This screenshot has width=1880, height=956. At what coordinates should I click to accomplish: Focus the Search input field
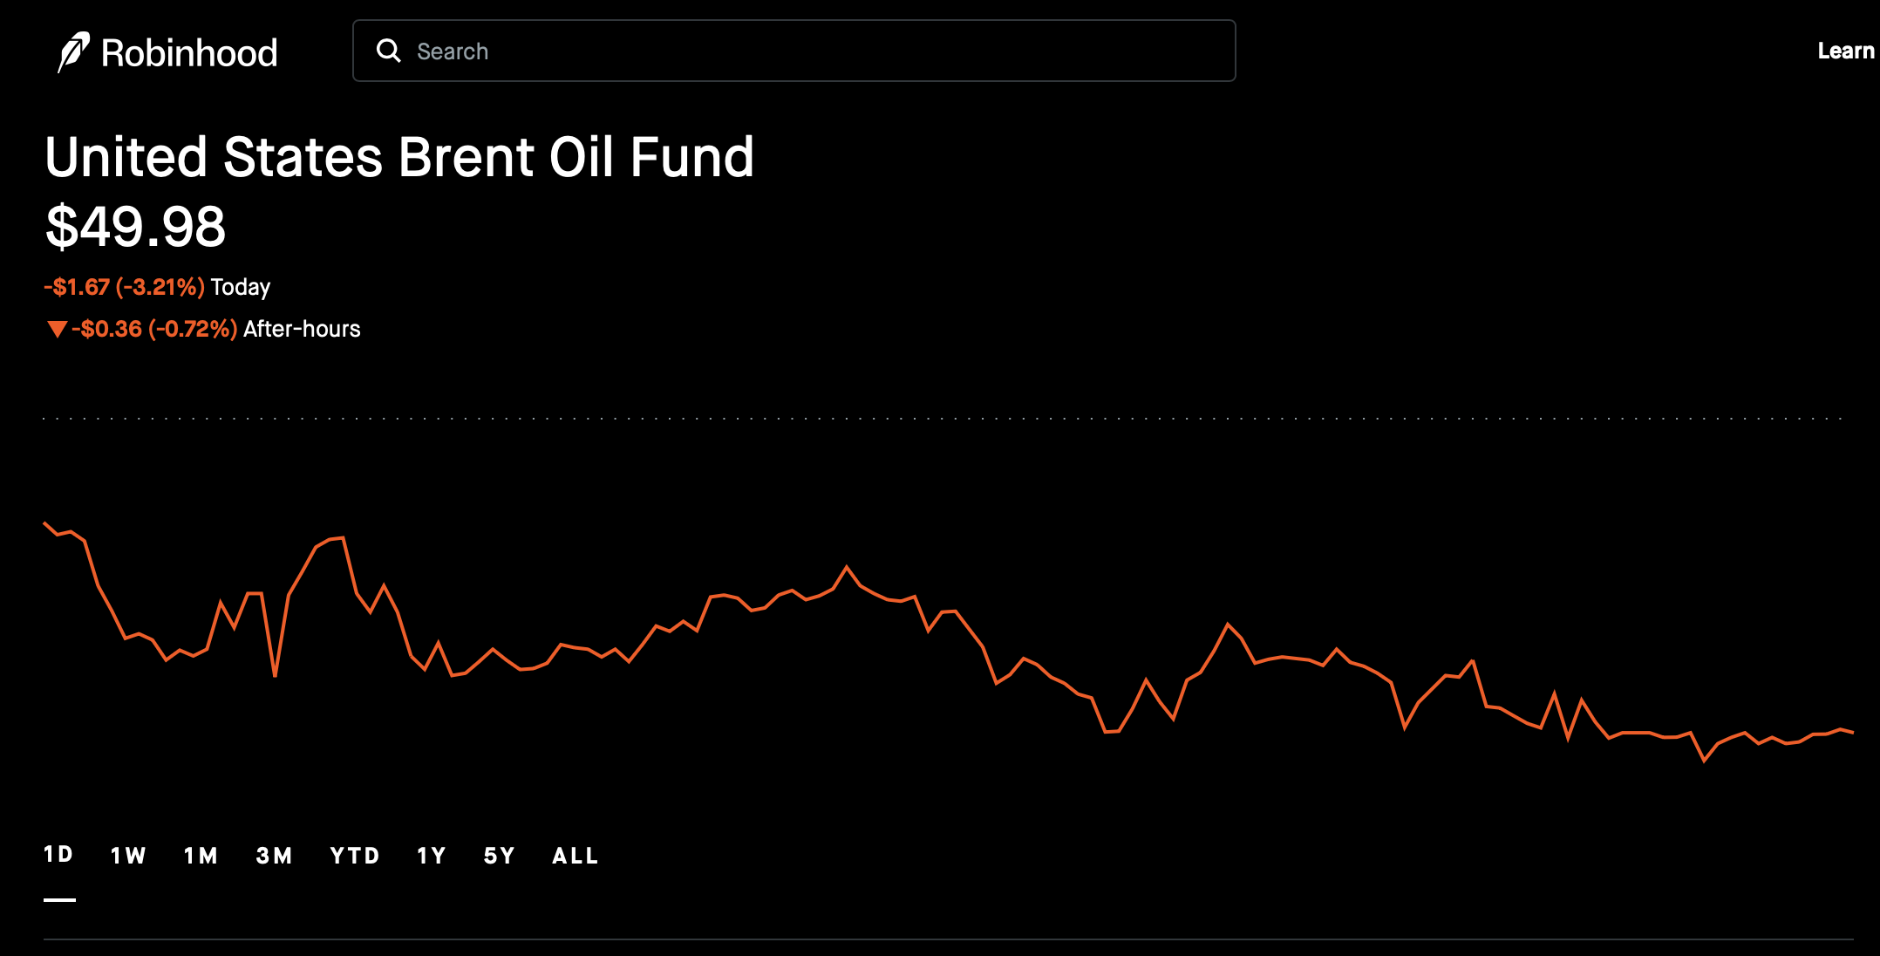click(x=802, y=51)
